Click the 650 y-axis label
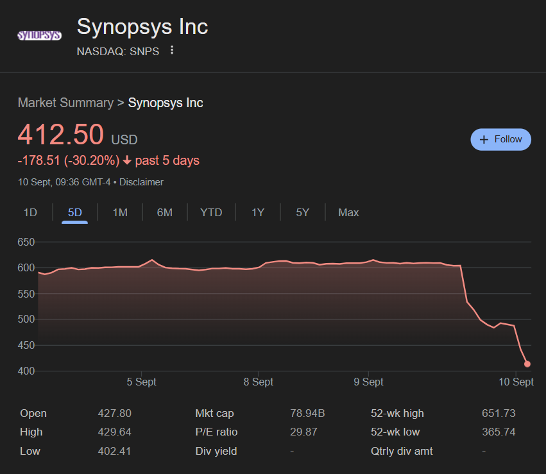546x474 pixels. coord(26,242)
